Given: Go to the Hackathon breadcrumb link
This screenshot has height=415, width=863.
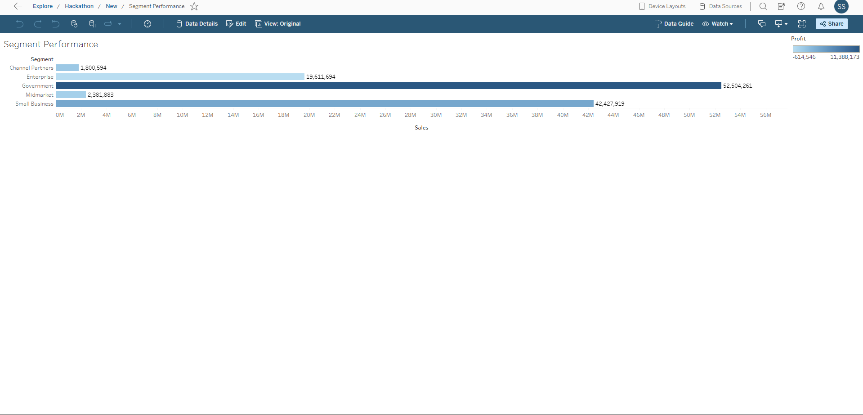Looking at the screenshot, I should tap(79, 6).
